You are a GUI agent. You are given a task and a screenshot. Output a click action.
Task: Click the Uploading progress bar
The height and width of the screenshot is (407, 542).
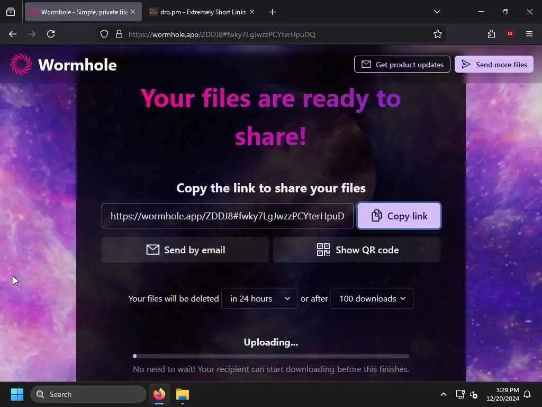tap(271, 356)
